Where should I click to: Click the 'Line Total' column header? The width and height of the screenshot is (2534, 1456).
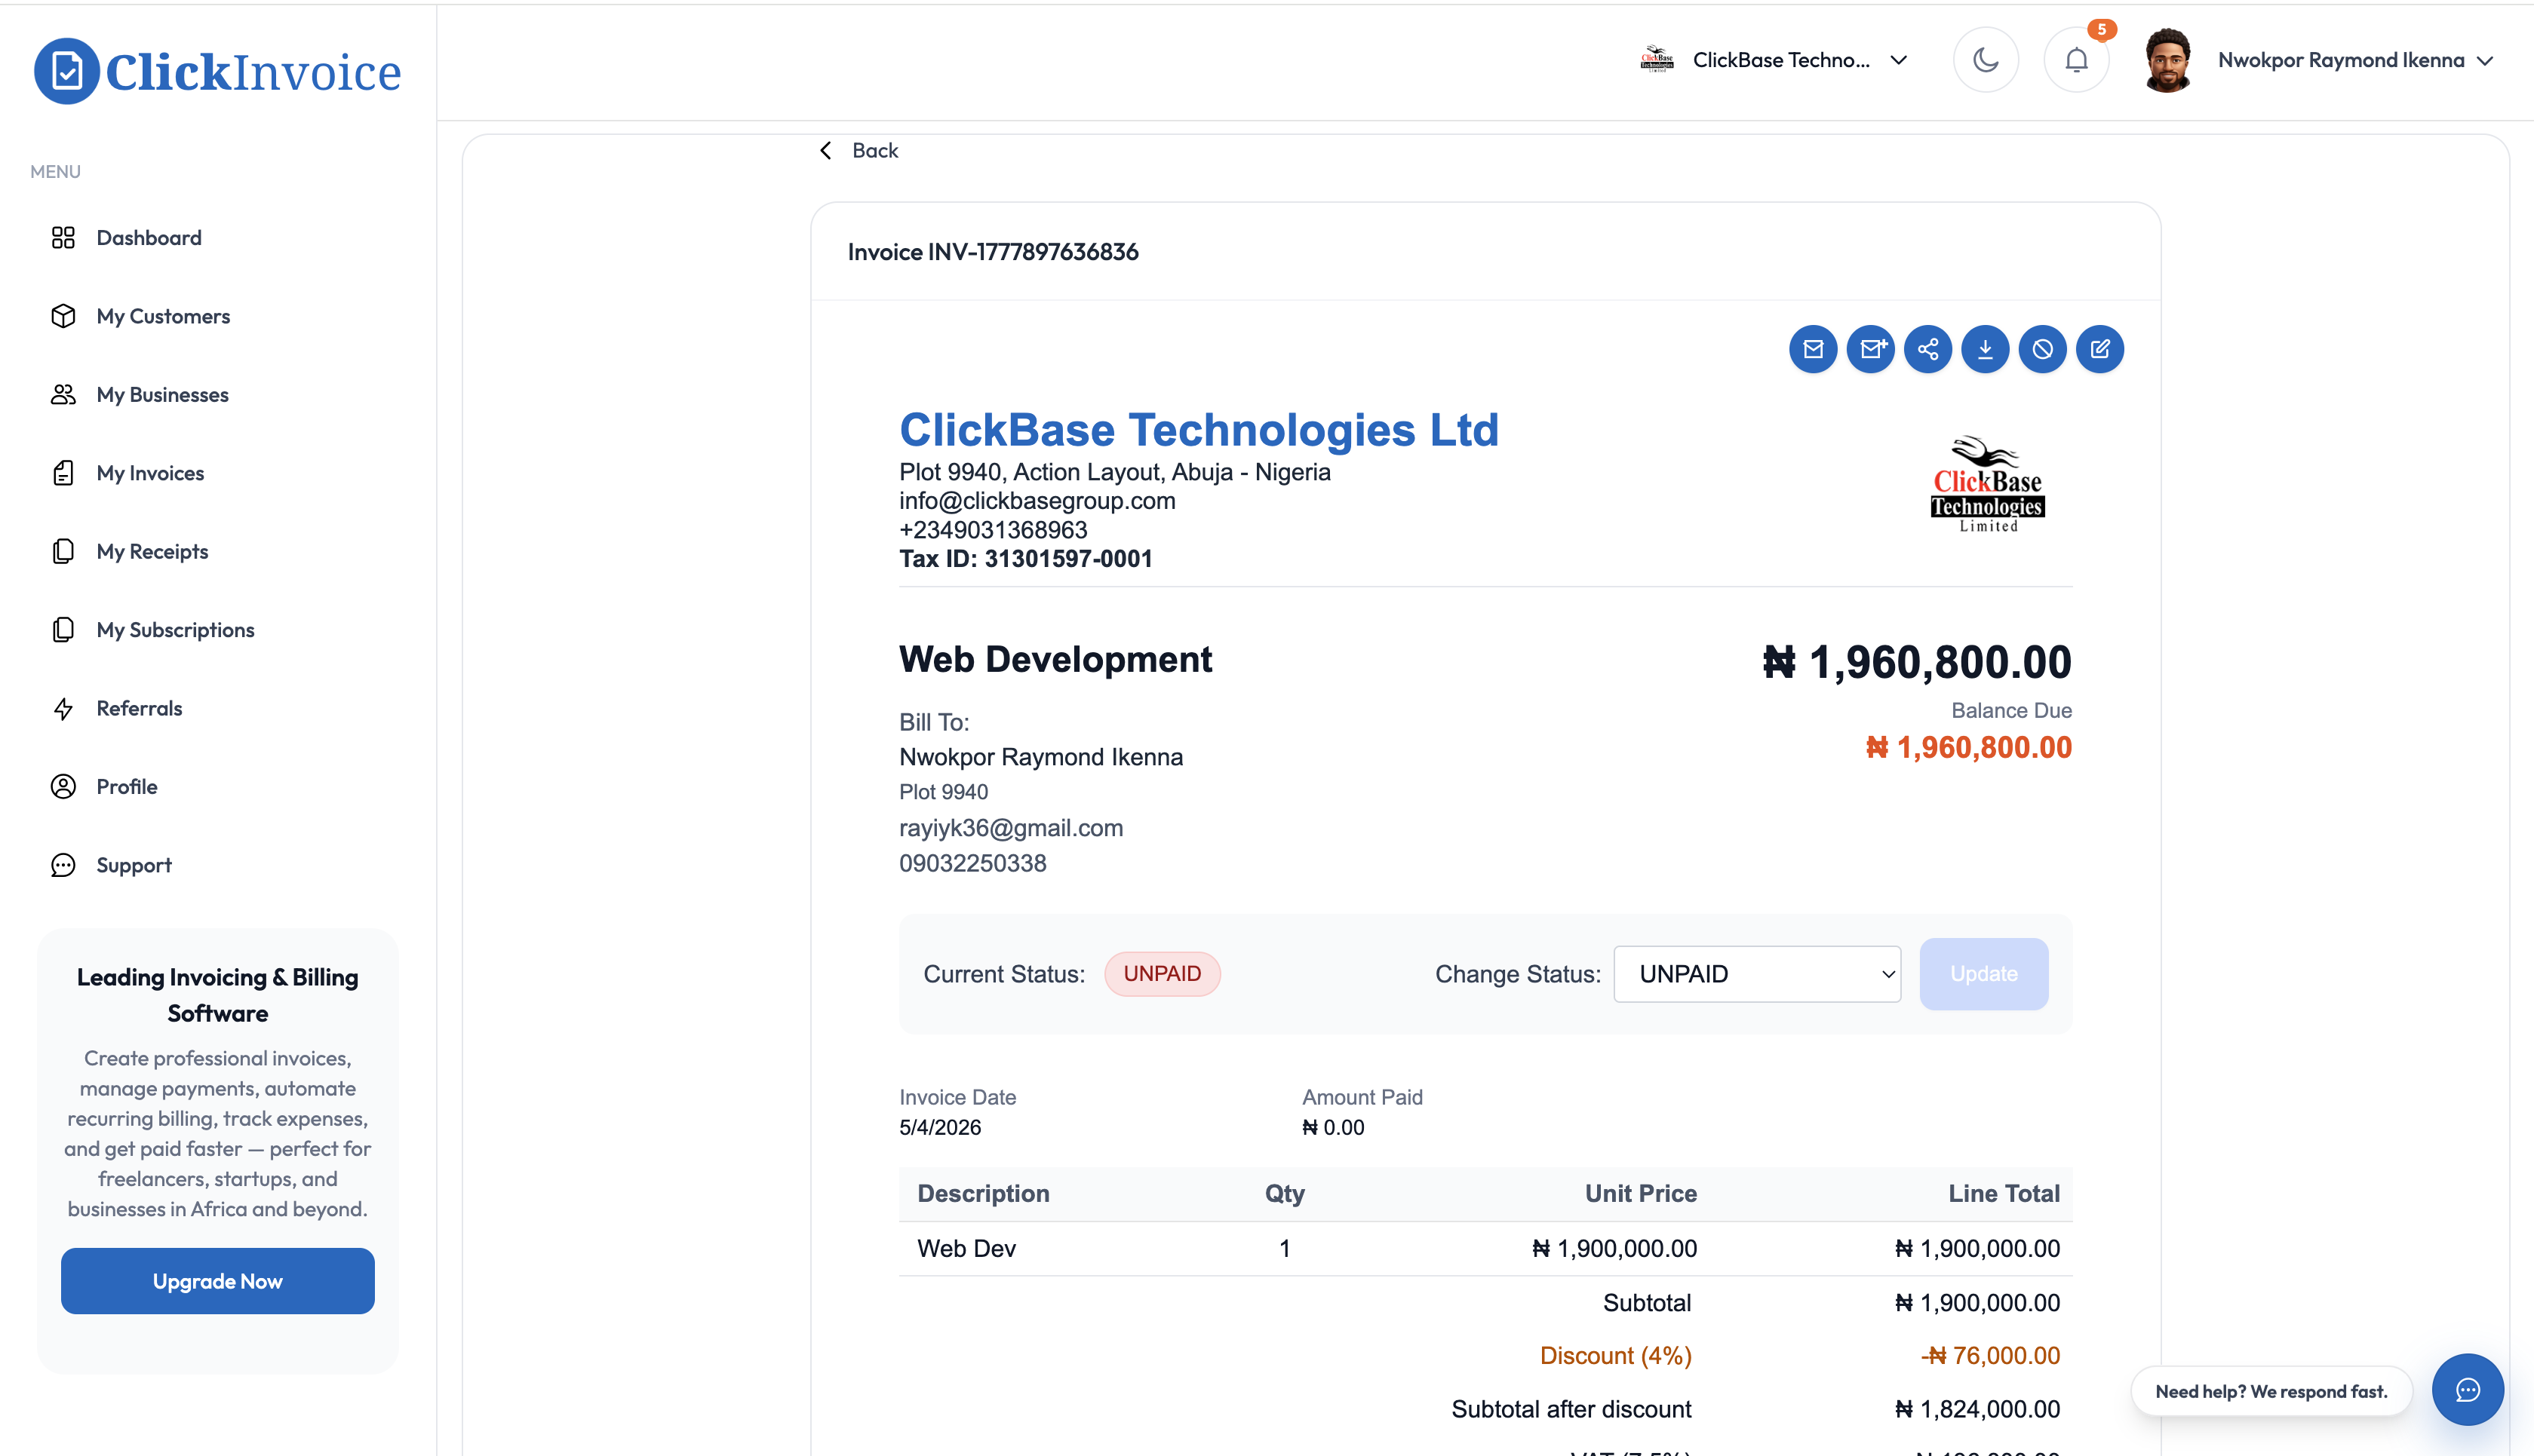point(2003,1193)
